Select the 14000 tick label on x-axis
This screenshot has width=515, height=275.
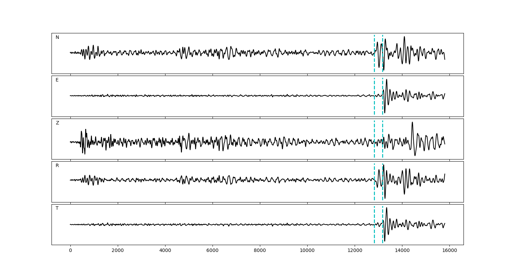click(402, 251)
